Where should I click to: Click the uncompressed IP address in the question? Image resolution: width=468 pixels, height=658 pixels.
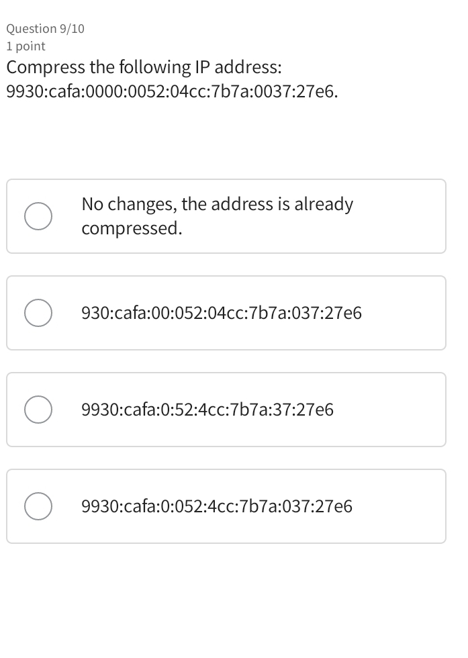173,91
